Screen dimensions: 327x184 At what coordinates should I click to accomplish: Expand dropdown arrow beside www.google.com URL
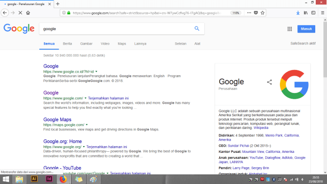click(x=85, y=98)
